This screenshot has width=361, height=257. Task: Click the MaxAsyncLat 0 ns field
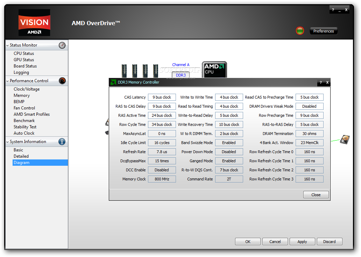click(x=162, y=134)
